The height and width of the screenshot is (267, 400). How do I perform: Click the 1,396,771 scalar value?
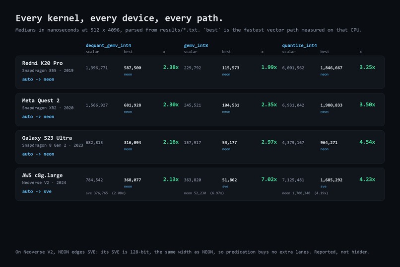[97, 68]
